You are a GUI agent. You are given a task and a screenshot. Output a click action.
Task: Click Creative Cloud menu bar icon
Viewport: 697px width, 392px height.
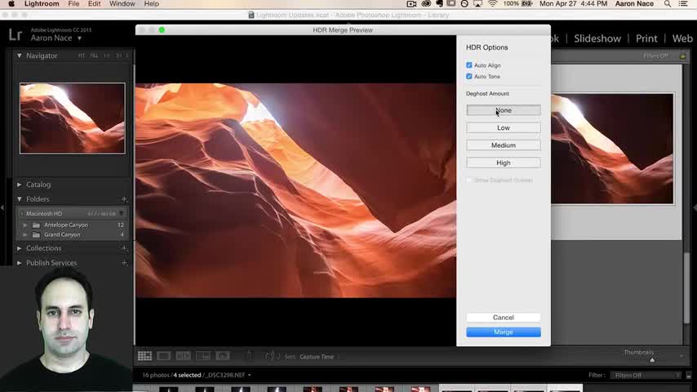point(426,4)
